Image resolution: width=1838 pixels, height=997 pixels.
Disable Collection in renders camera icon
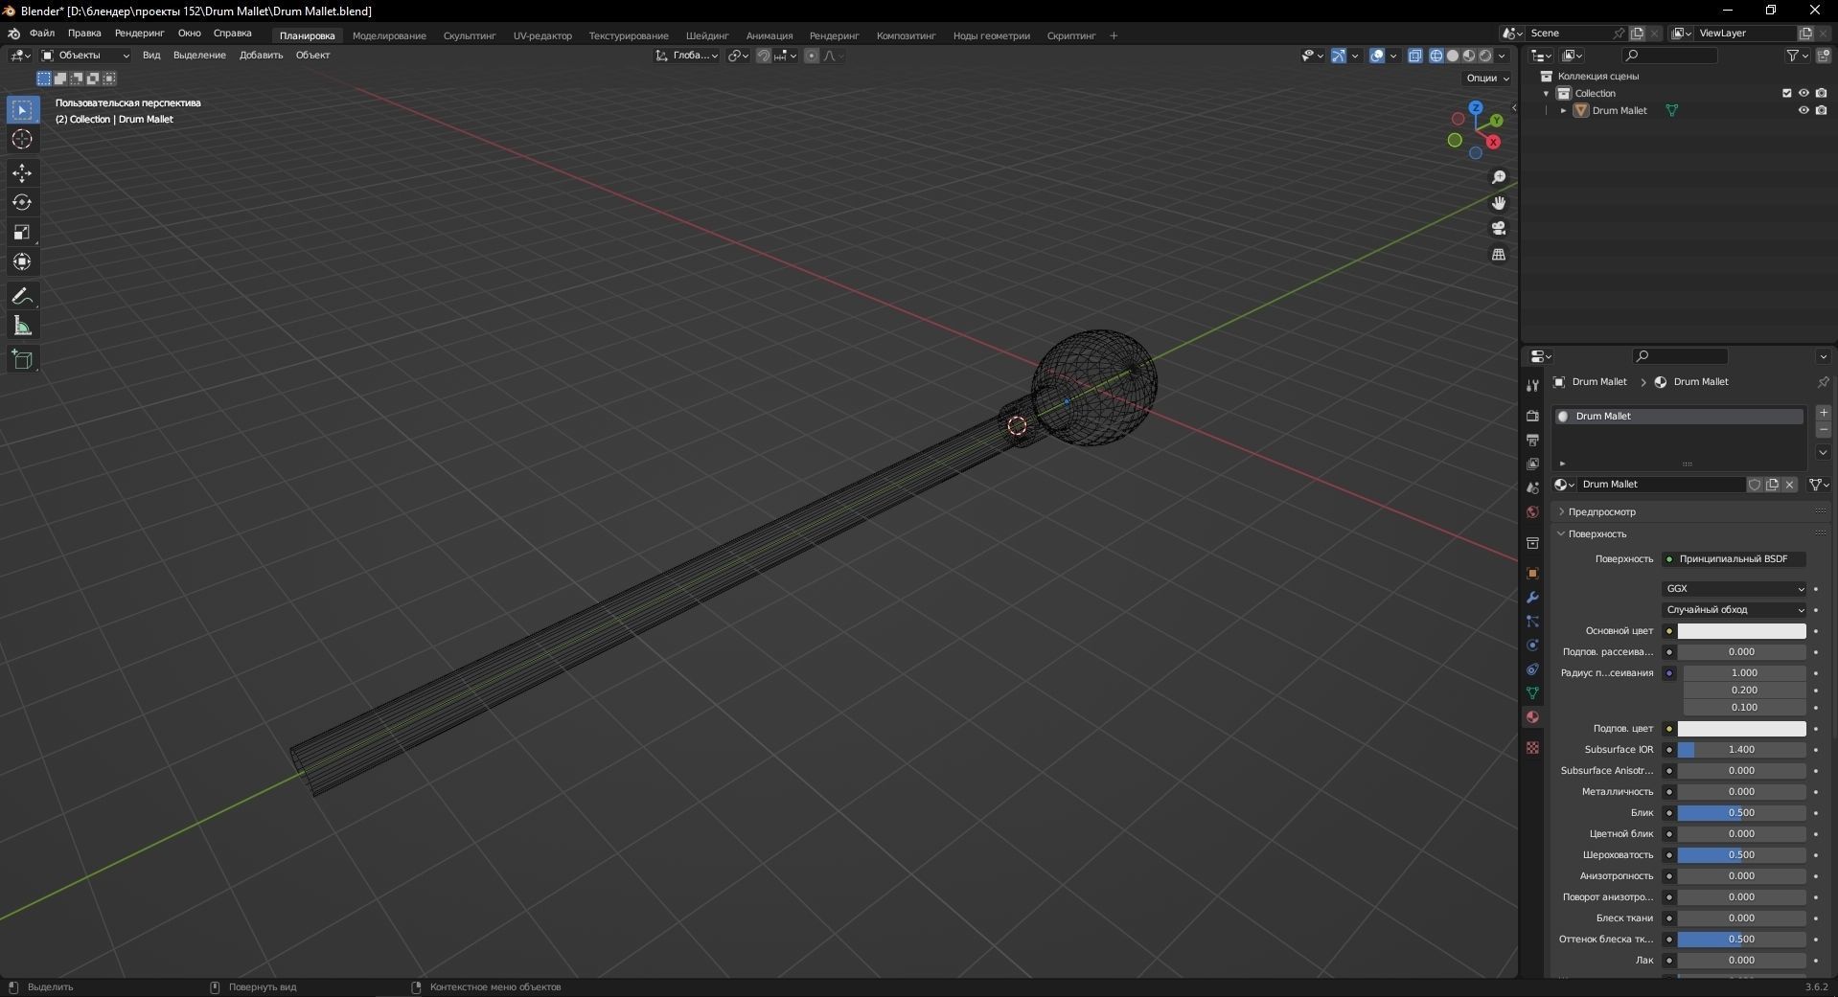pyautogui.click(x=1822, y=93)
